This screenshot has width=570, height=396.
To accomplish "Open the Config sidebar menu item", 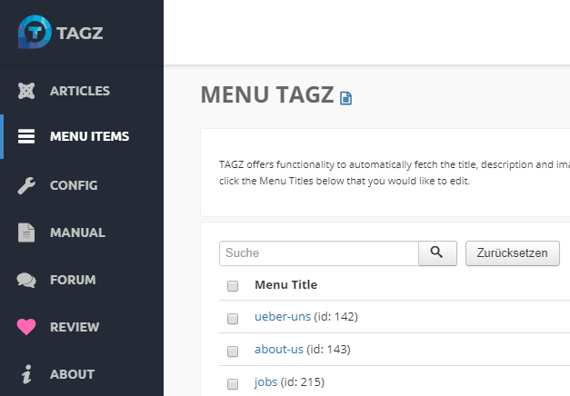I will tap(74, 185).
